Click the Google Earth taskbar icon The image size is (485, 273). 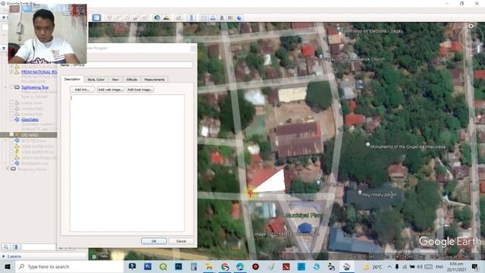click(347, 266)
